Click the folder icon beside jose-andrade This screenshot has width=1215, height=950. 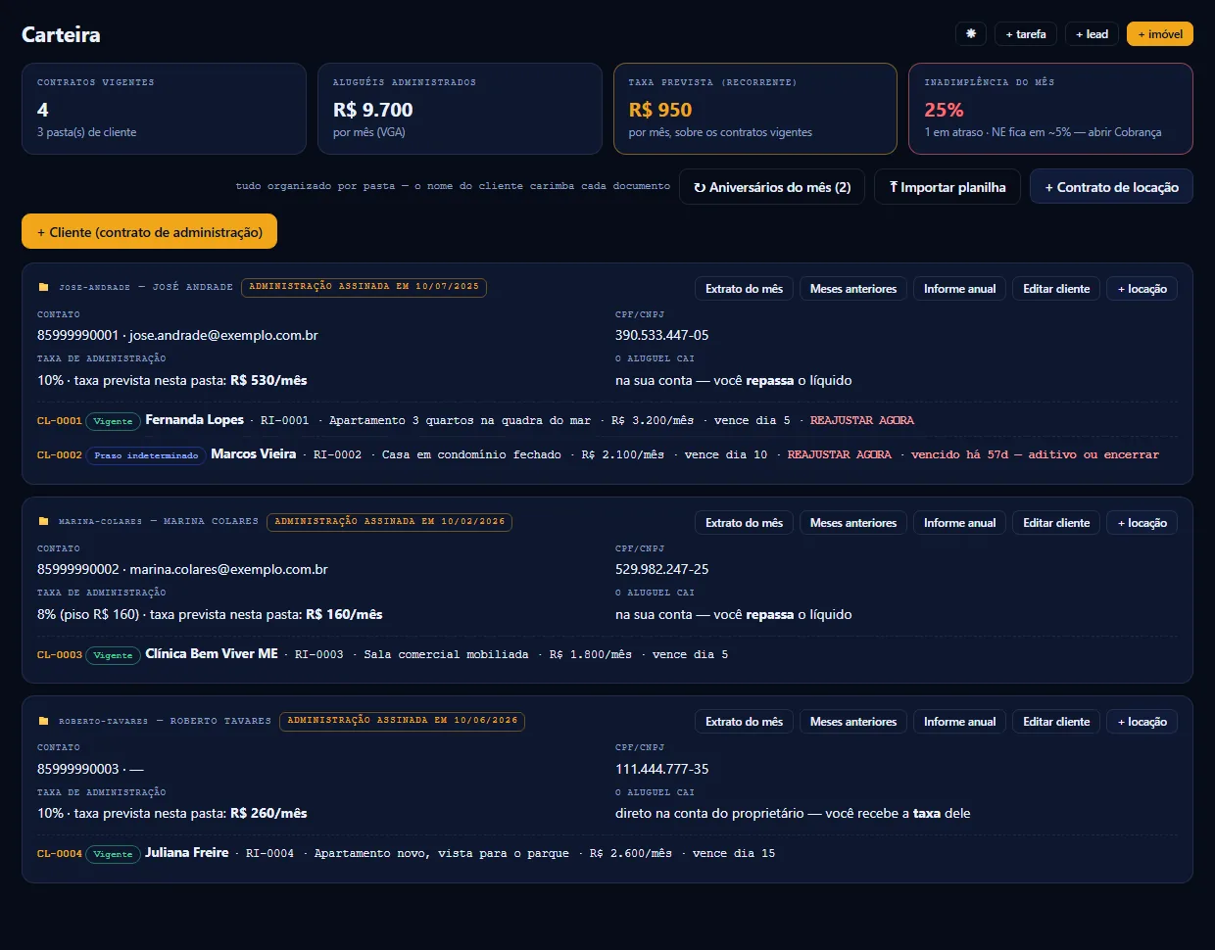[43, 287]
